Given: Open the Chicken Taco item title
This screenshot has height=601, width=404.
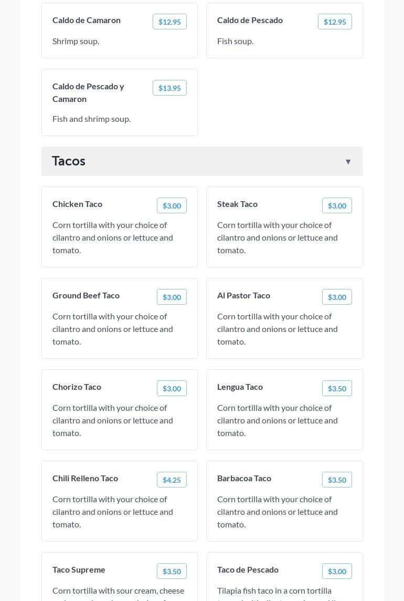Looking at the screenshot, I should (x=77, y=204).
